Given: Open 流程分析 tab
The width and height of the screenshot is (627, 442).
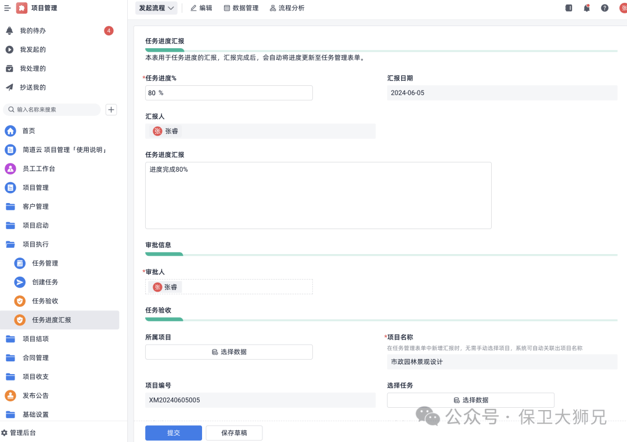Looking at the screenshot, I should [x=287, y=8].
